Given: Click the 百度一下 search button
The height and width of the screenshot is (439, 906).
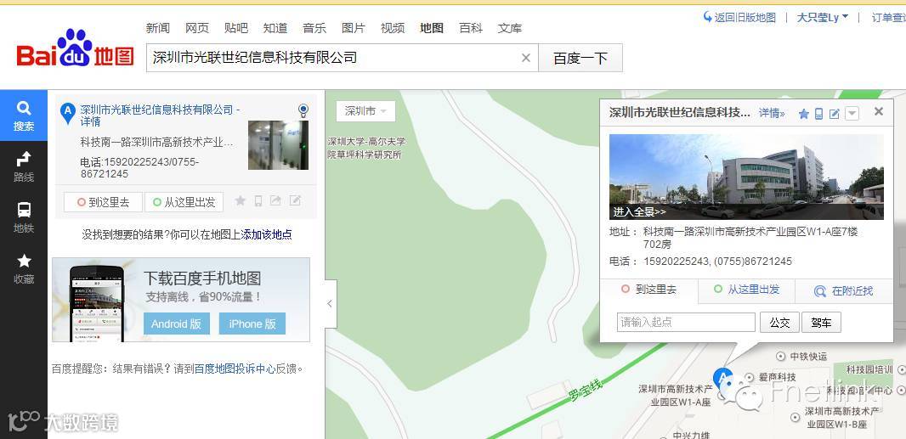Looking at the screenshot, I should (x=580, y=58).
